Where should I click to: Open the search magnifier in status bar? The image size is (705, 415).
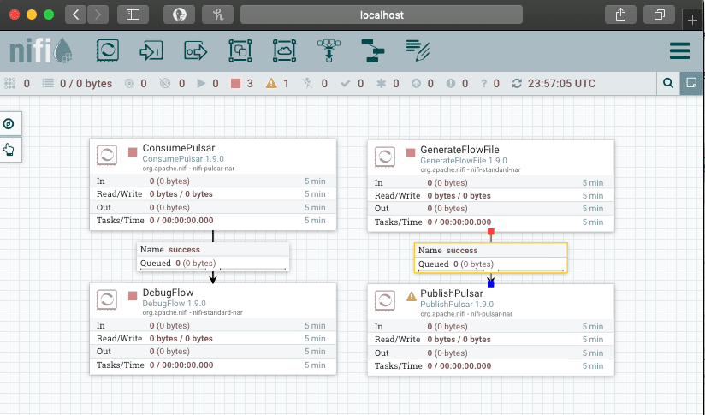click(x=668, y=83)
